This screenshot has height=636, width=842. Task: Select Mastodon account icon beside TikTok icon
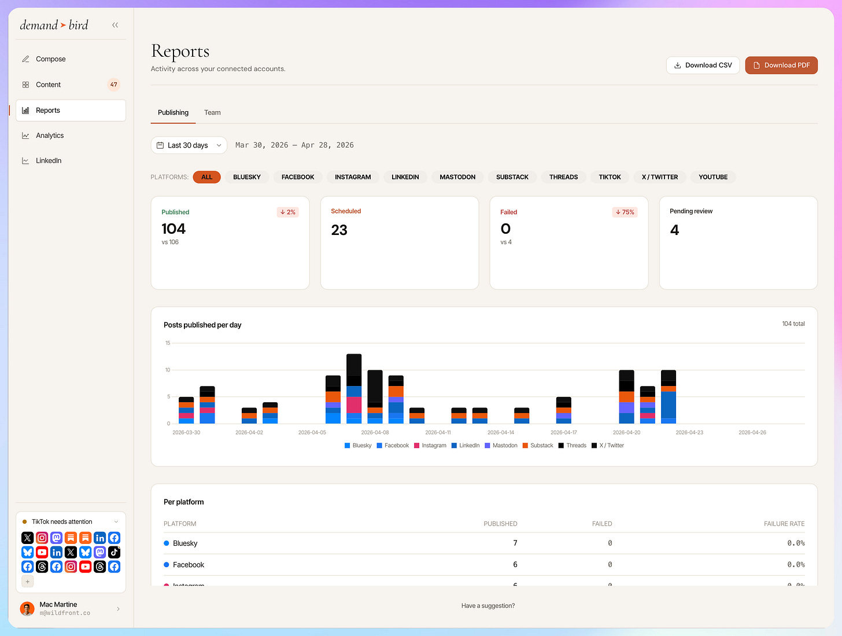point(100,552)
